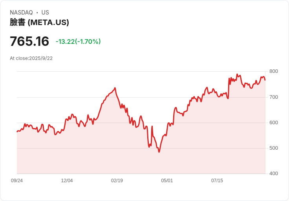Click the latest endpoint of price line
The image size is (289, 201).
pyautogui.click(x=265, y=80)
